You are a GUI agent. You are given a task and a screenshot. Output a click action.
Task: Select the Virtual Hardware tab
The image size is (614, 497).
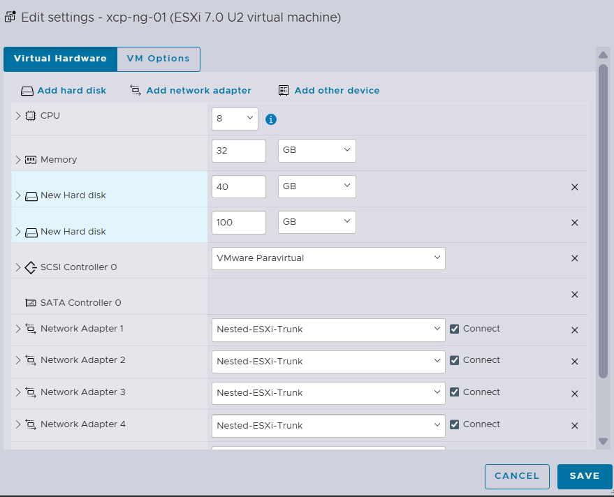click(60, 59)
